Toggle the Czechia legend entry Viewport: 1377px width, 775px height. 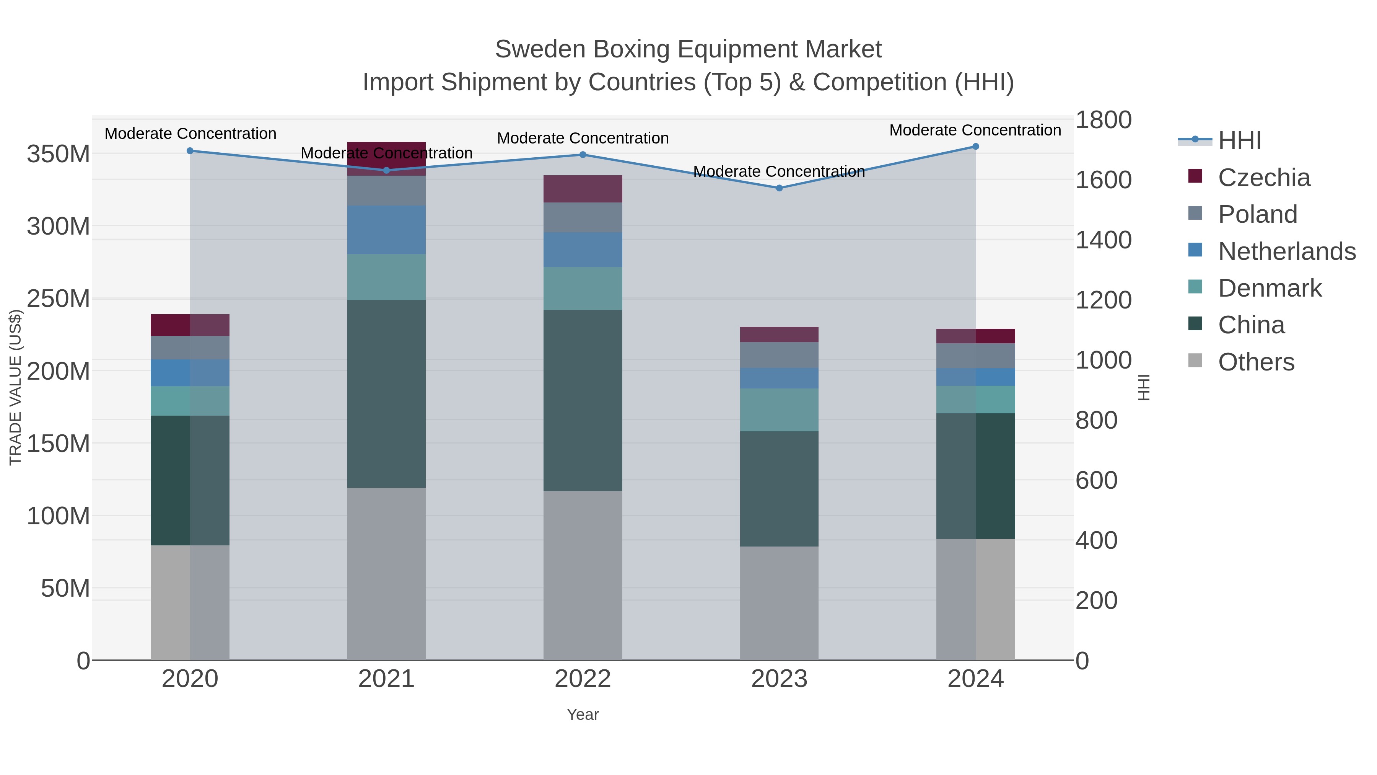tap(1249, 177)
